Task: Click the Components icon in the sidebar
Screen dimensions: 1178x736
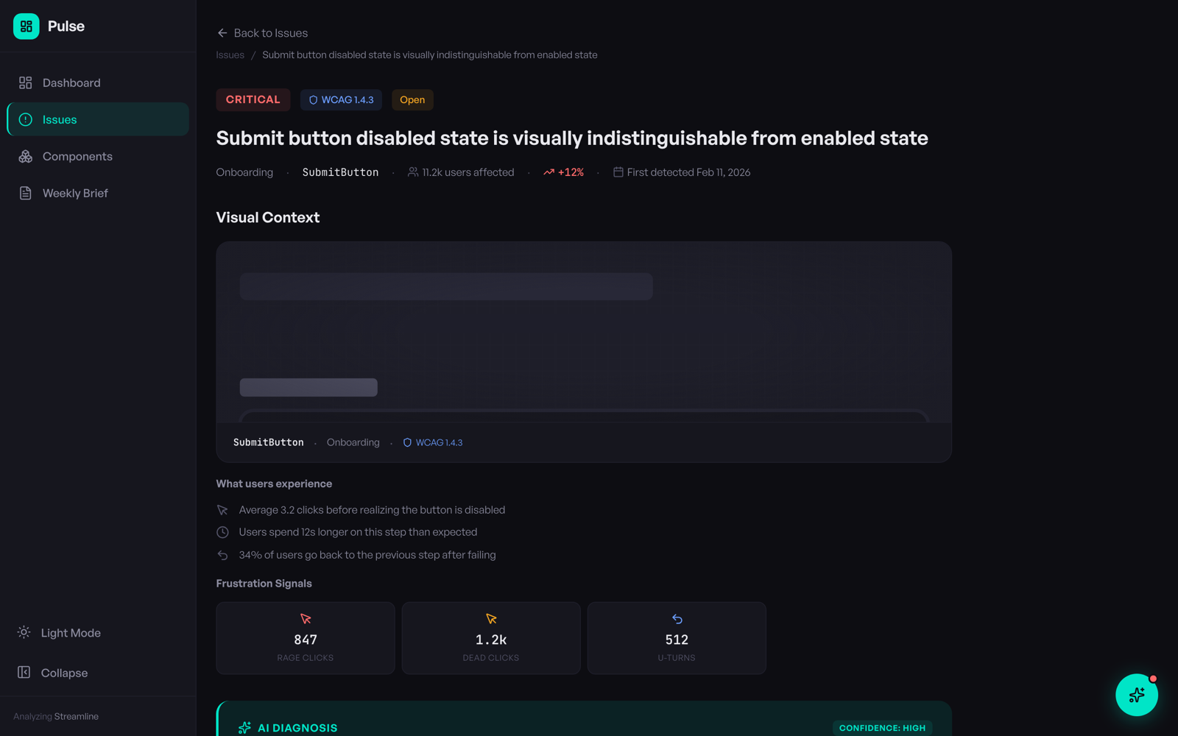Action: coord(24,156)
